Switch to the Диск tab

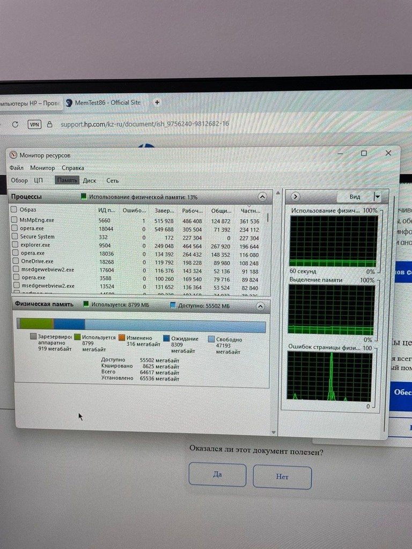coord(90,181)
